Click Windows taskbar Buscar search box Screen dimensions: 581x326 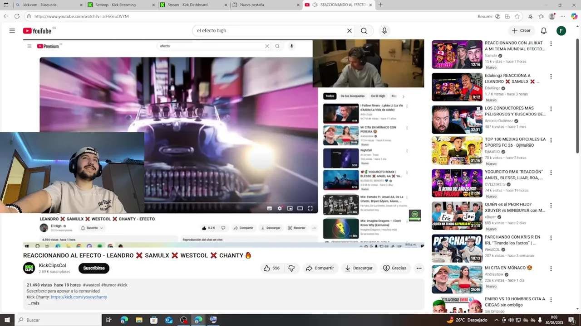(58, 320)
